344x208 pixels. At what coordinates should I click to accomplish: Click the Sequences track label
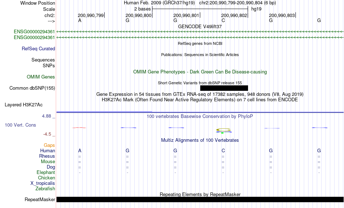43,60
